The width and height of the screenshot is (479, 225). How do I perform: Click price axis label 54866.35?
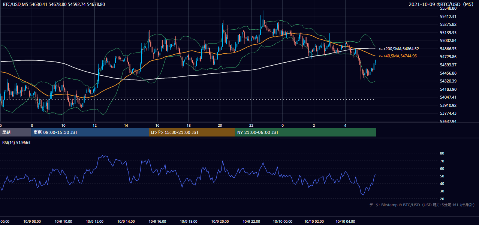[x=448, y=49]
